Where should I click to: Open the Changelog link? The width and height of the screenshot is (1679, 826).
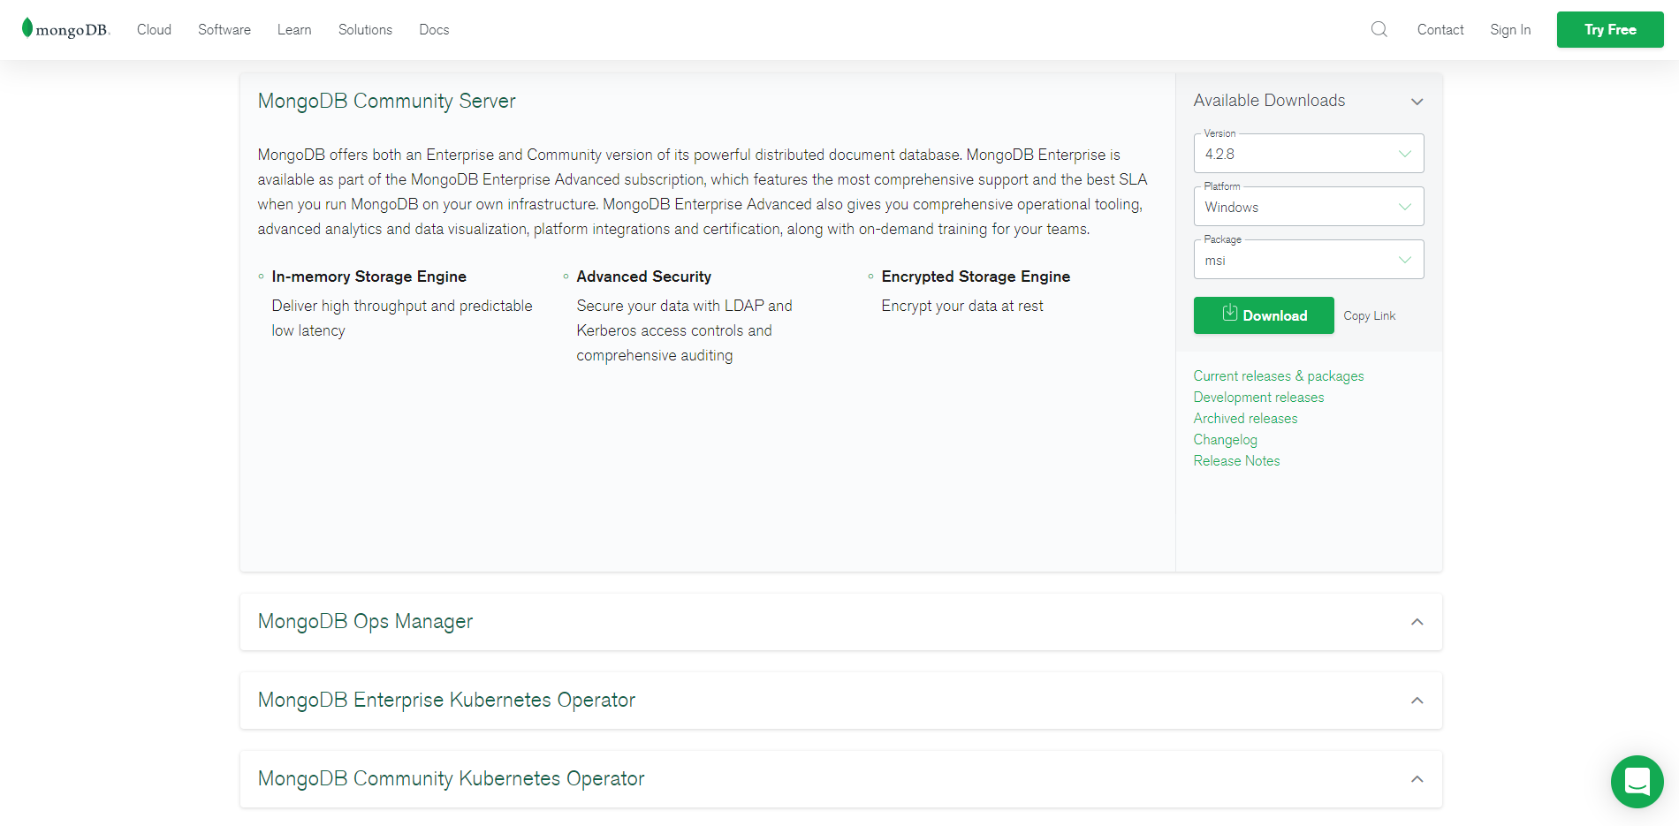1226,440
